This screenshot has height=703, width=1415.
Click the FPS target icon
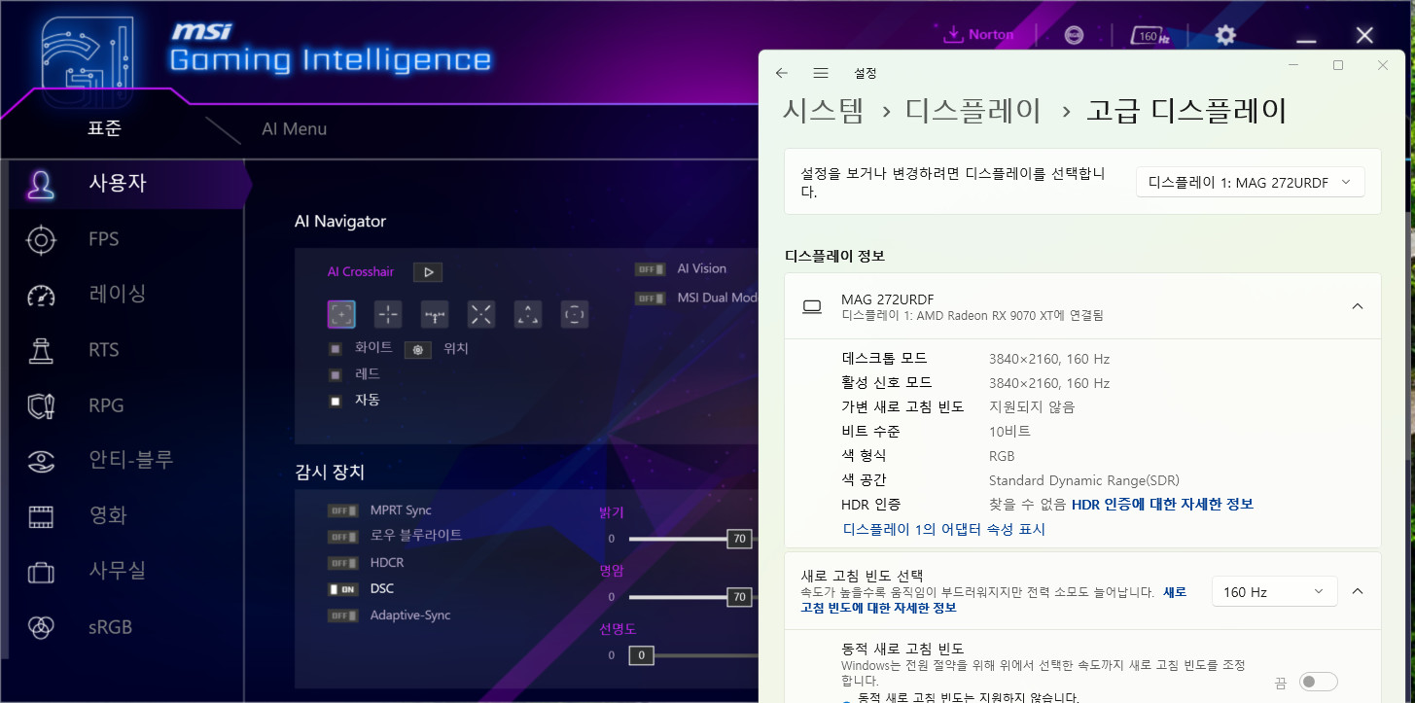tap(41, 240)
